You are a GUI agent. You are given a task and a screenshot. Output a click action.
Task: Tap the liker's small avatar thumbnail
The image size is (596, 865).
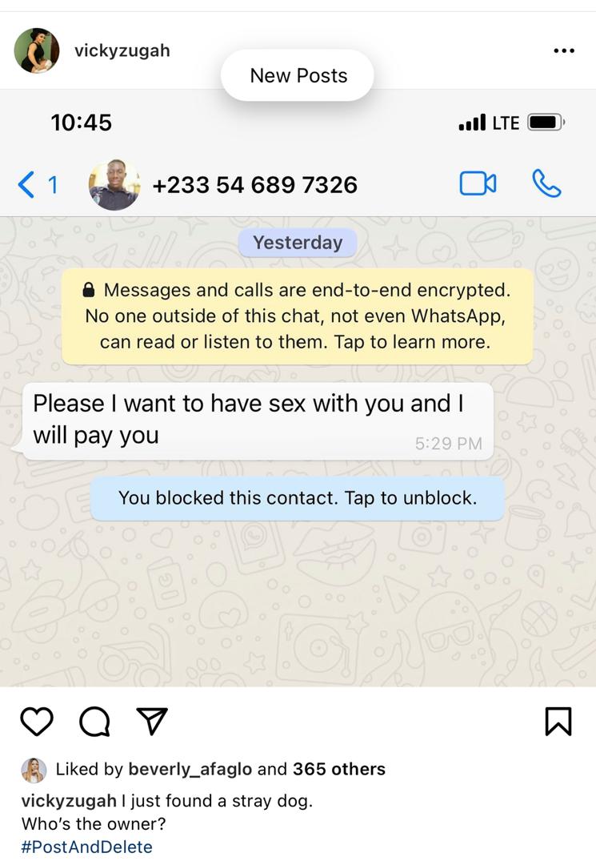pyautogui.click(x=34, y=770)
